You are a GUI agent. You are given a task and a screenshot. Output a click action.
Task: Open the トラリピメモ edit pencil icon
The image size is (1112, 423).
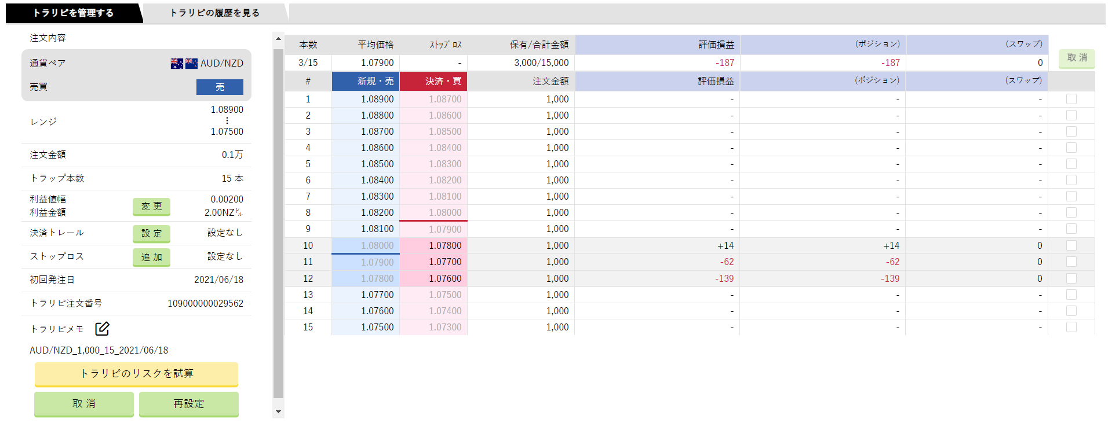tap(102, 329)
